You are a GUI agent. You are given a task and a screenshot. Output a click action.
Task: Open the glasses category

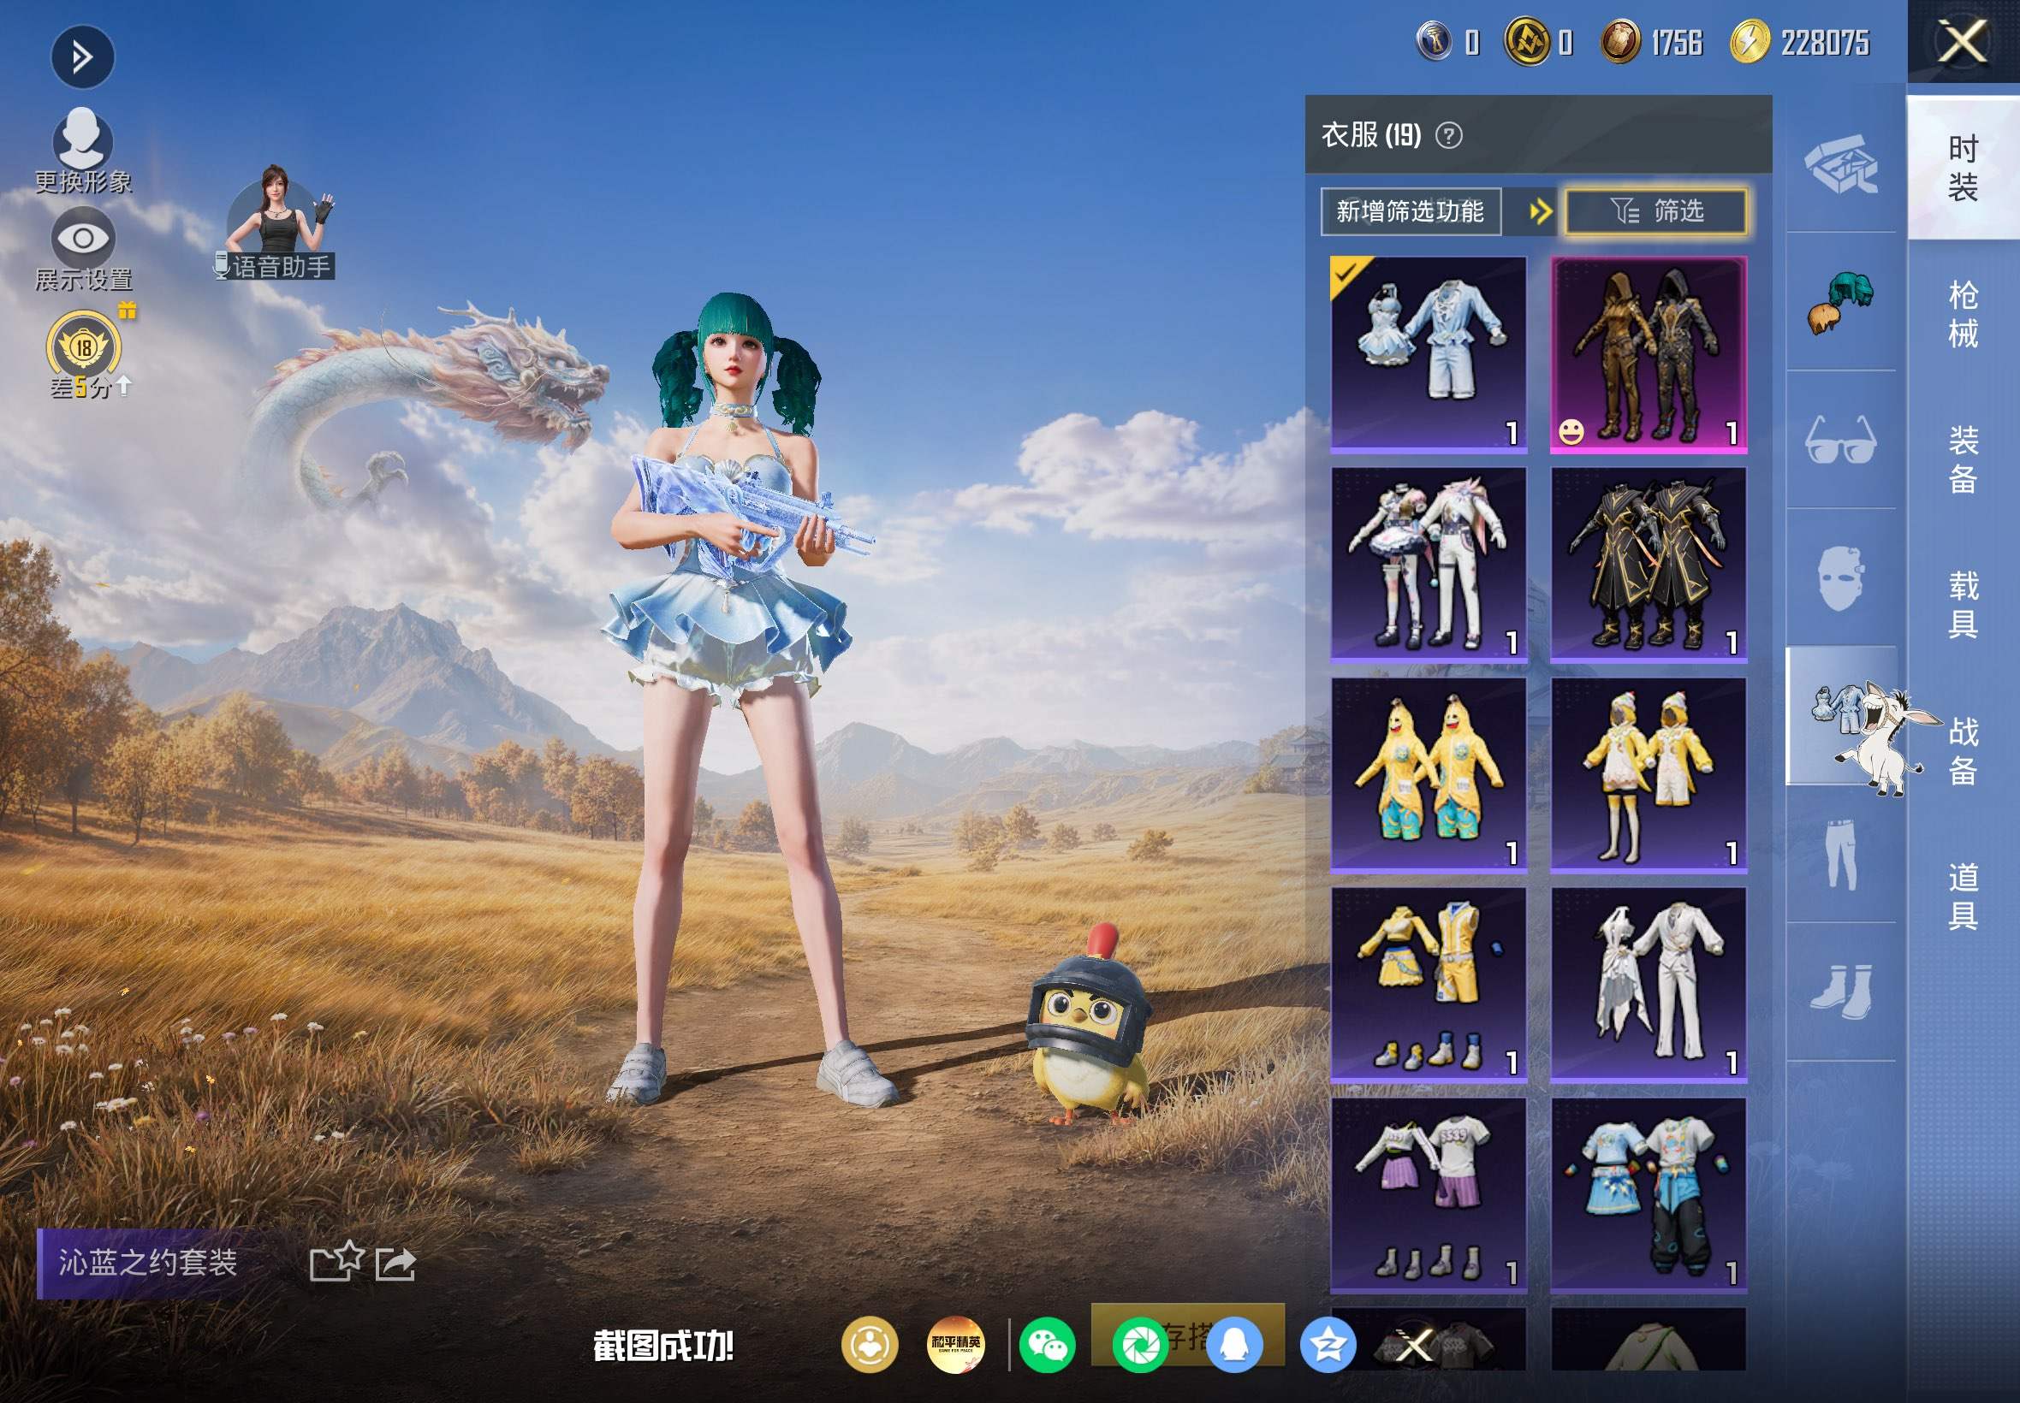[1840, 440]
